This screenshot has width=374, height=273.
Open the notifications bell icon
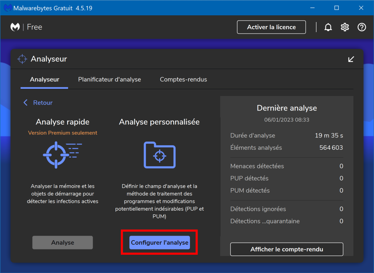[328, 27]
